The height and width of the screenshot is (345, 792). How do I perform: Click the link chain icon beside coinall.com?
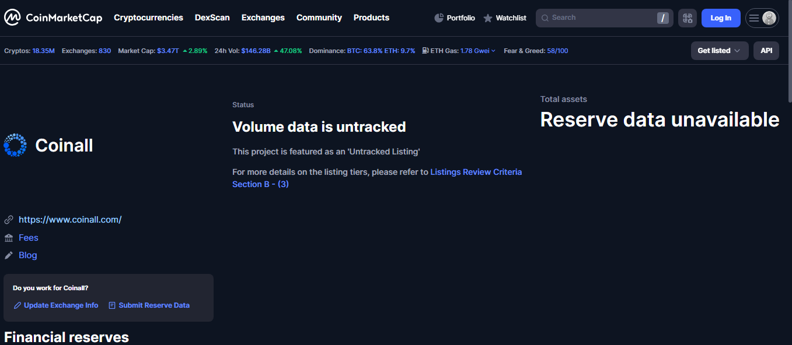pos(9,220)
